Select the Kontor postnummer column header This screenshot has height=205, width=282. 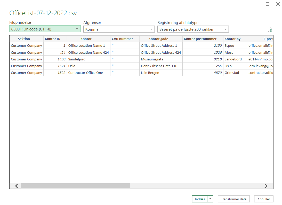(x=200, y=39)
